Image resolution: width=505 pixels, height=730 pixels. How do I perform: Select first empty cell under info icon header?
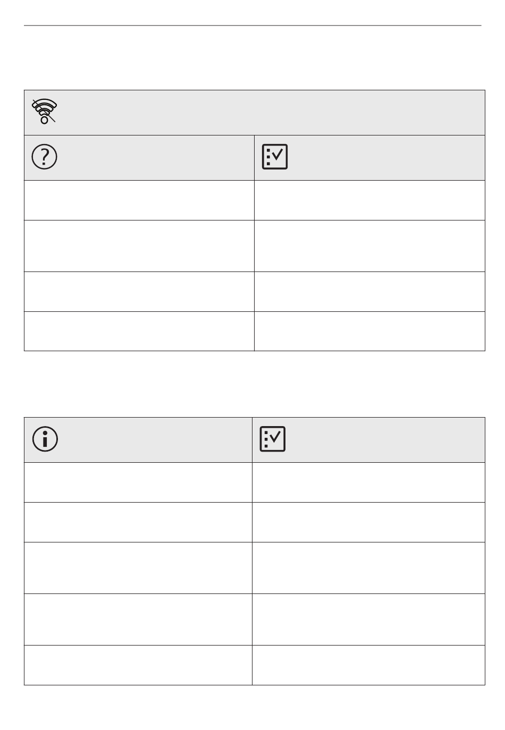(x=138, y=482)
